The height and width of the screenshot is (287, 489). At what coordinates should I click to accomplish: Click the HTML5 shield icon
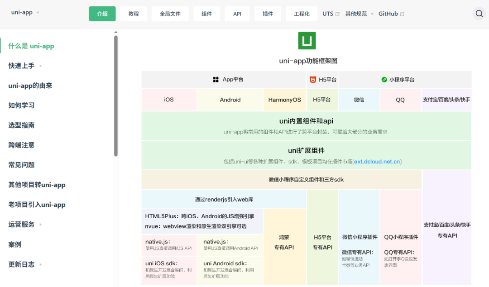tap(313, 80)
